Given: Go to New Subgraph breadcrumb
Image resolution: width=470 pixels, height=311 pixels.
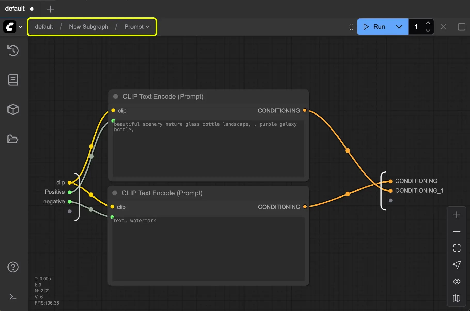Looking at the screenshot, I should pos(88,27).
